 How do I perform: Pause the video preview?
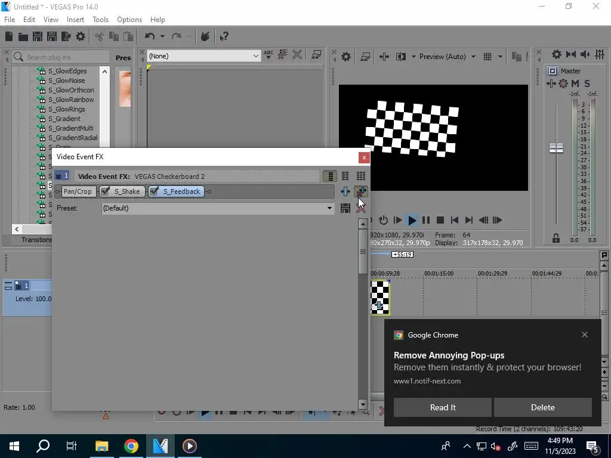tap(426, 220)
